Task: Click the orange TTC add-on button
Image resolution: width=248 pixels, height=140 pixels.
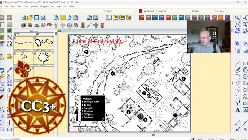Action: (x=221, y=17)
